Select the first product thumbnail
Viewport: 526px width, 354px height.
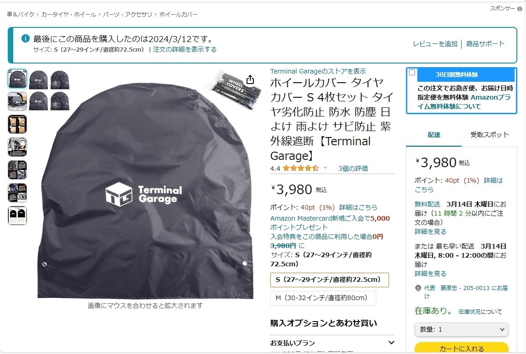point(17,79)
